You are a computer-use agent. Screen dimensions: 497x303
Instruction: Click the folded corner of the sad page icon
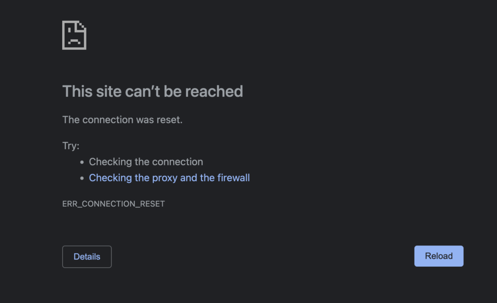coord(82,25)
